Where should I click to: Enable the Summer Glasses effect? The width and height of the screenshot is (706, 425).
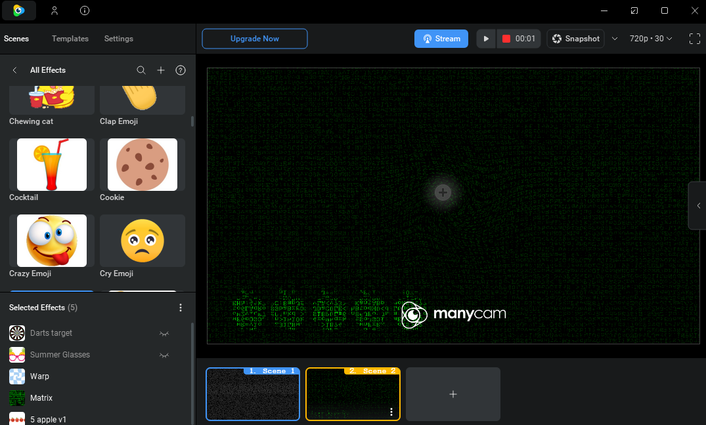(x=164, y=355)
